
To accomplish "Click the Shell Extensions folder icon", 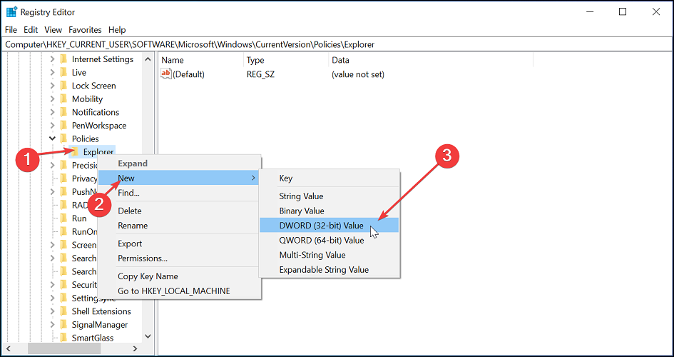I will [63, 311].
